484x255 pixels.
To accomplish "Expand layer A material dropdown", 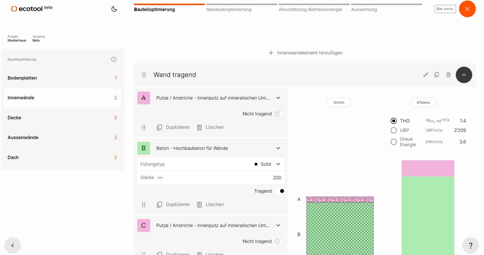I will (278, 98).
